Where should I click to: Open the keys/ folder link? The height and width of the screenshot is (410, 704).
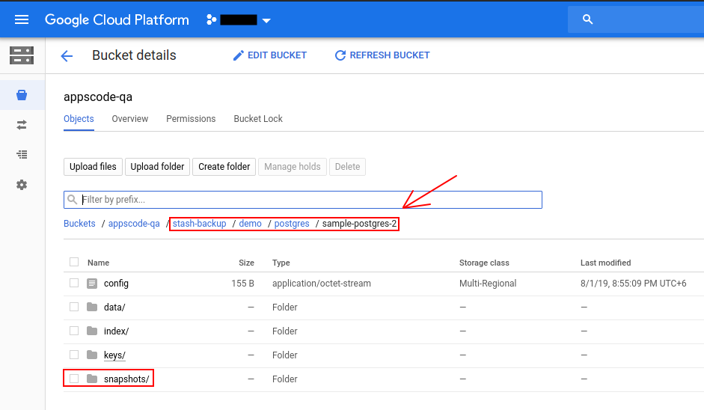(114, 355)
